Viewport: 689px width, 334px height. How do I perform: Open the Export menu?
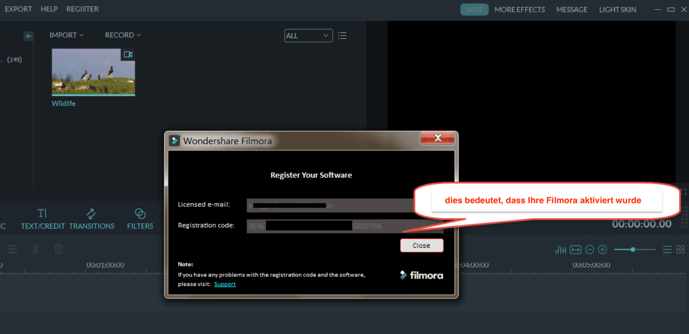point(18,9)
